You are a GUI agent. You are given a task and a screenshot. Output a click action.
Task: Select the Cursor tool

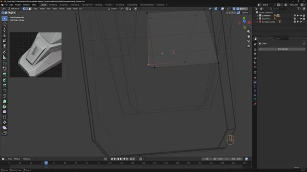(x=4, y=24)
